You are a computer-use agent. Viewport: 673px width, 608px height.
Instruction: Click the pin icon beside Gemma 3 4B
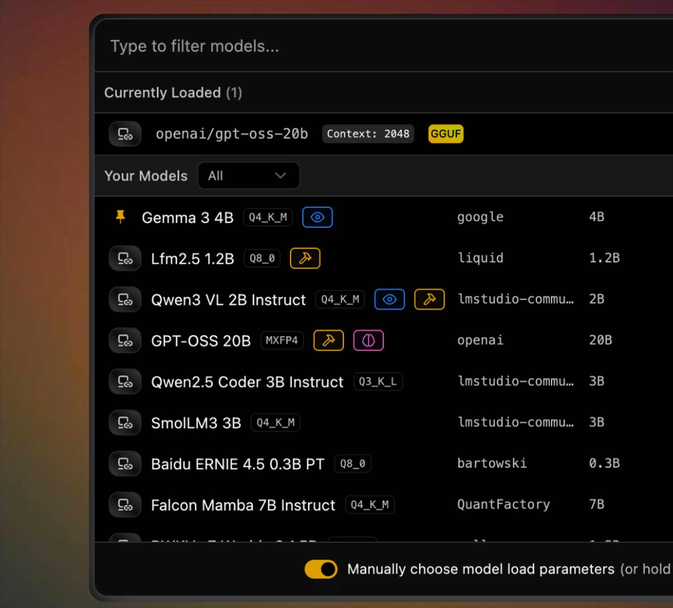[x=120, y=217]
